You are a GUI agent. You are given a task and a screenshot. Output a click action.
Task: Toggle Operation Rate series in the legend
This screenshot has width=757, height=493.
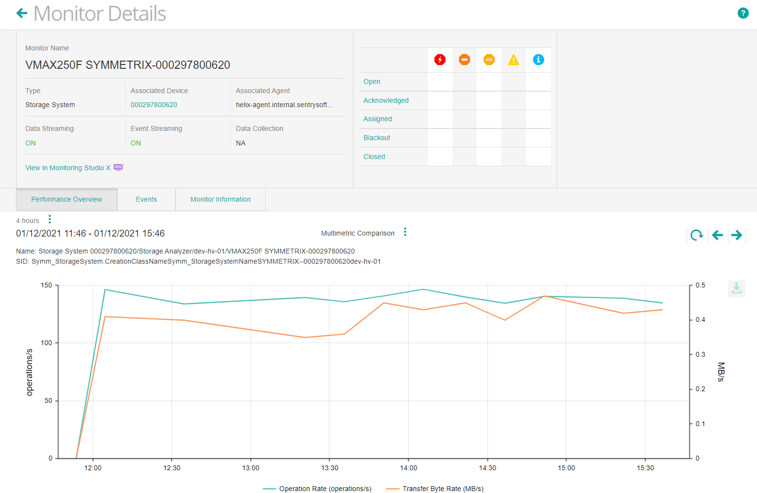click(x=317, y=489)
